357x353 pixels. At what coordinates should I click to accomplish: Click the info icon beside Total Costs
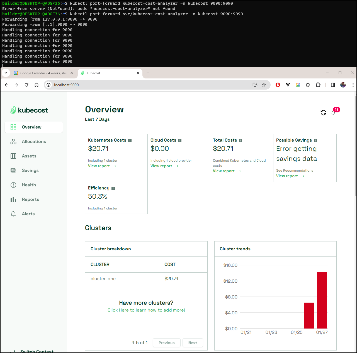coord(241,140)
